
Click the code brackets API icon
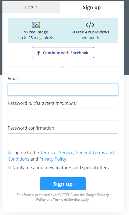point(90,25)
